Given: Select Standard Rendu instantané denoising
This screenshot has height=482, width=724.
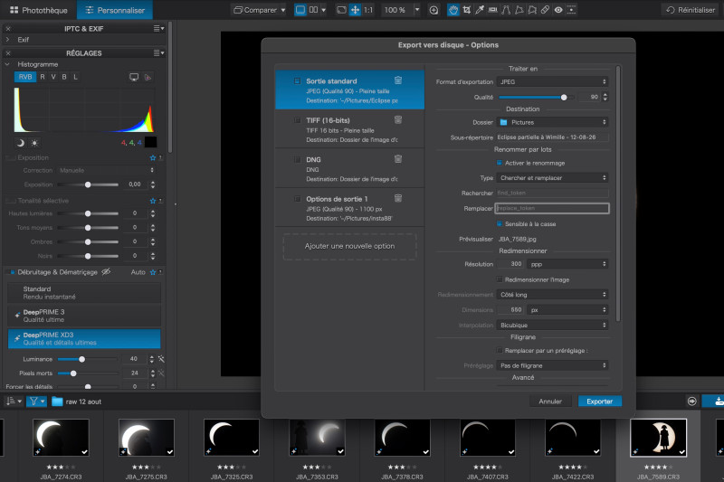Looking at the screenshot, I should click(84, 292).
